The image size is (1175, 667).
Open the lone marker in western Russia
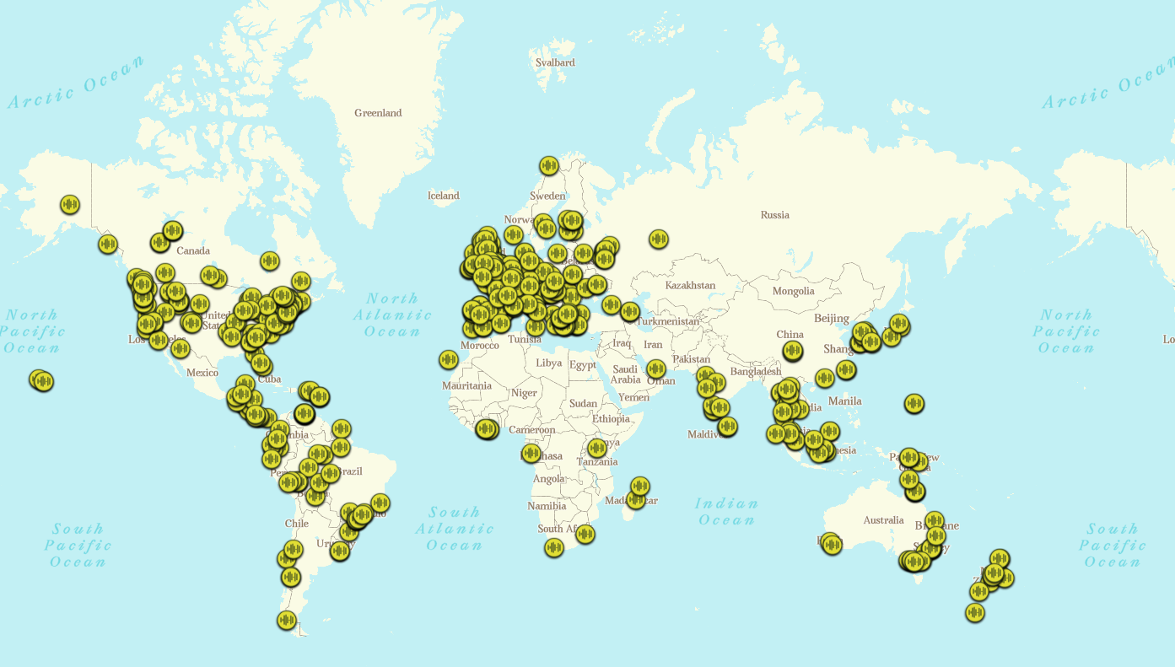[659, 239]
